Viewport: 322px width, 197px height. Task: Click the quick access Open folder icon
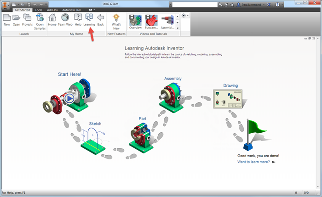(23, 5)
